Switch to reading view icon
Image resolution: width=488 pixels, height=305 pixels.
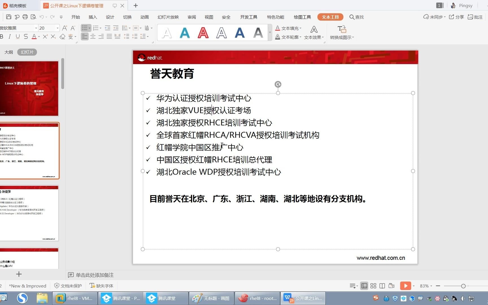coord(382,286)
